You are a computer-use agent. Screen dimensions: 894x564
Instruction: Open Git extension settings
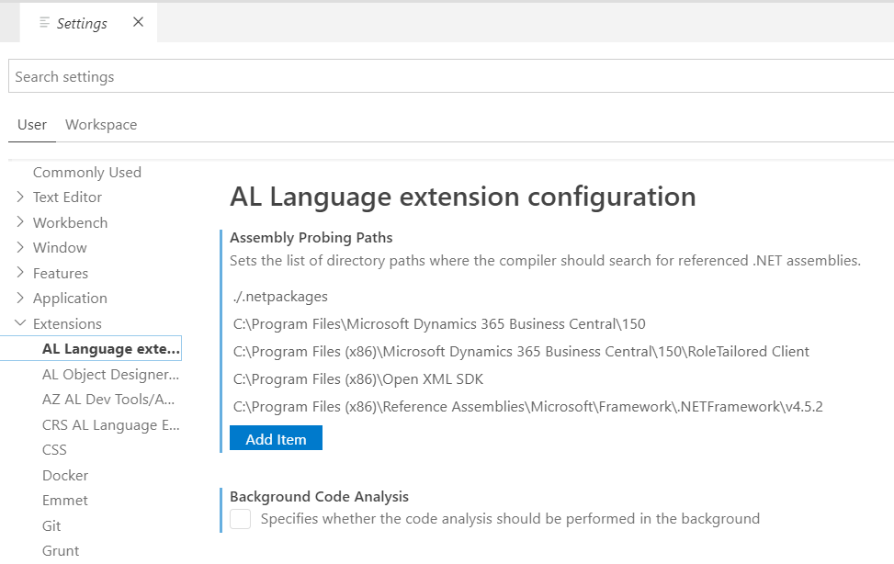[51, 525]
